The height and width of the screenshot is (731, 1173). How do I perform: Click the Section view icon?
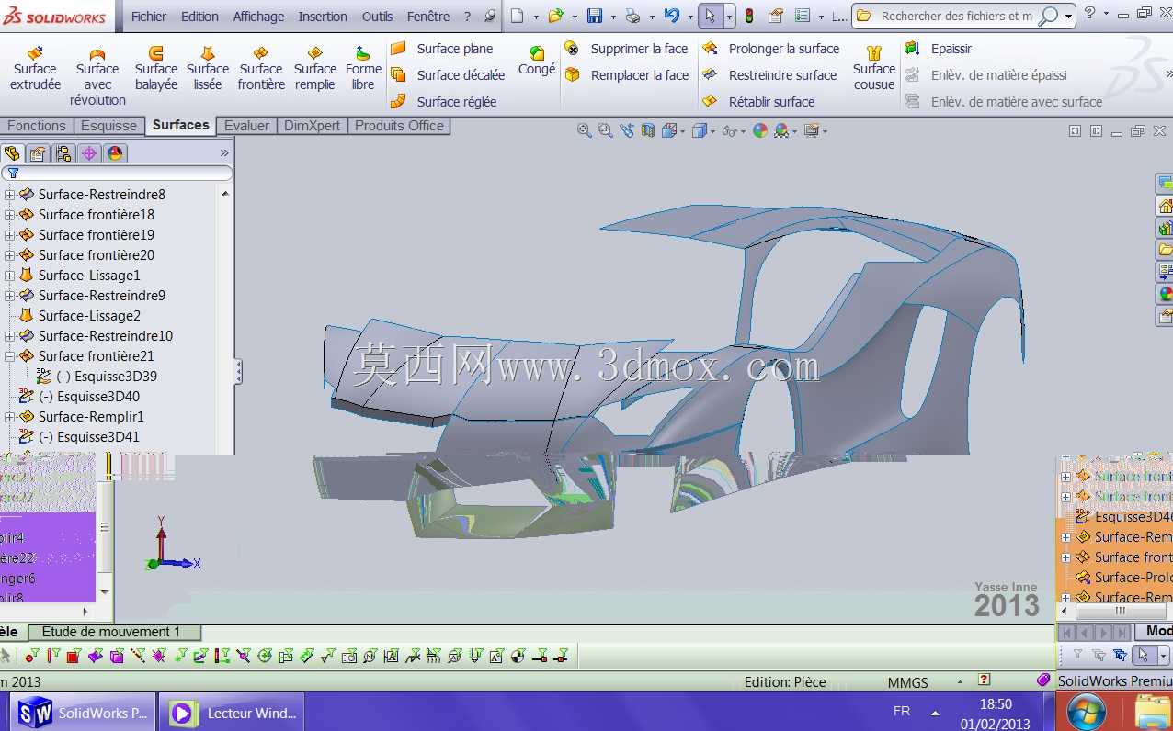point(648,131)
